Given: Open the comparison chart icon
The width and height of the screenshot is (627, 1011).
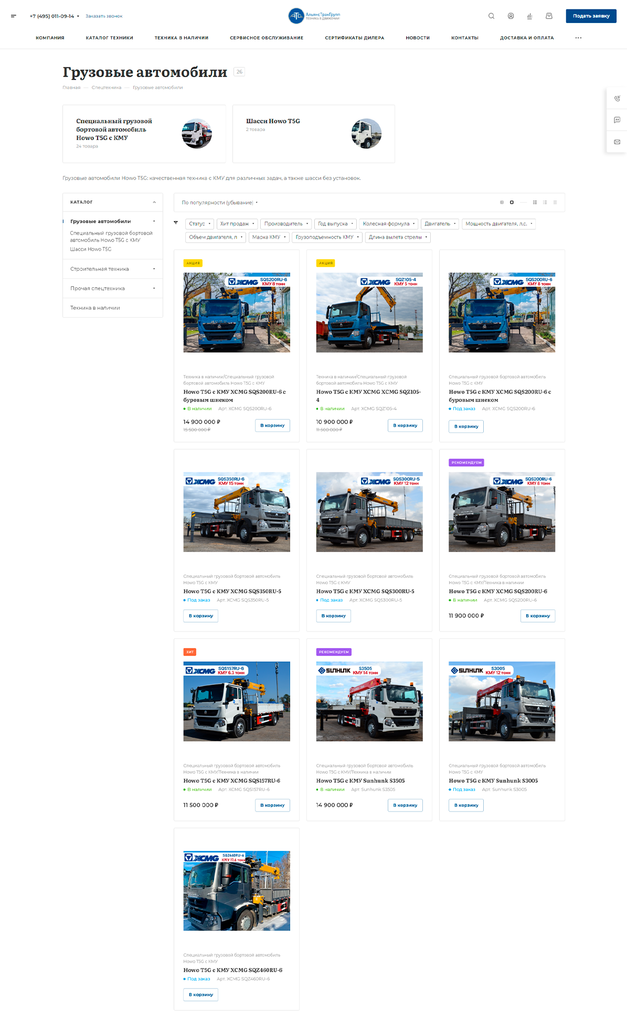Looking at the screenshot, I should 529,16.
